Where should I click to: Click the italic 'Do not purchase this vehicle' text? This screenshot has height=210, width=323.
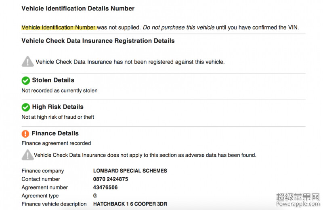[178, 27]
